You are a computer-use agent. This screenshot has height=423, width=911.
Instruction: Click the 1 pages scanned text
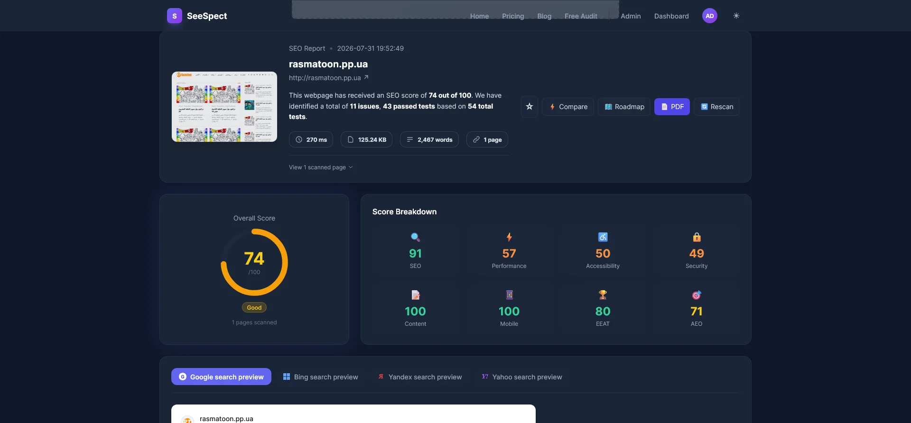point(254,322)
